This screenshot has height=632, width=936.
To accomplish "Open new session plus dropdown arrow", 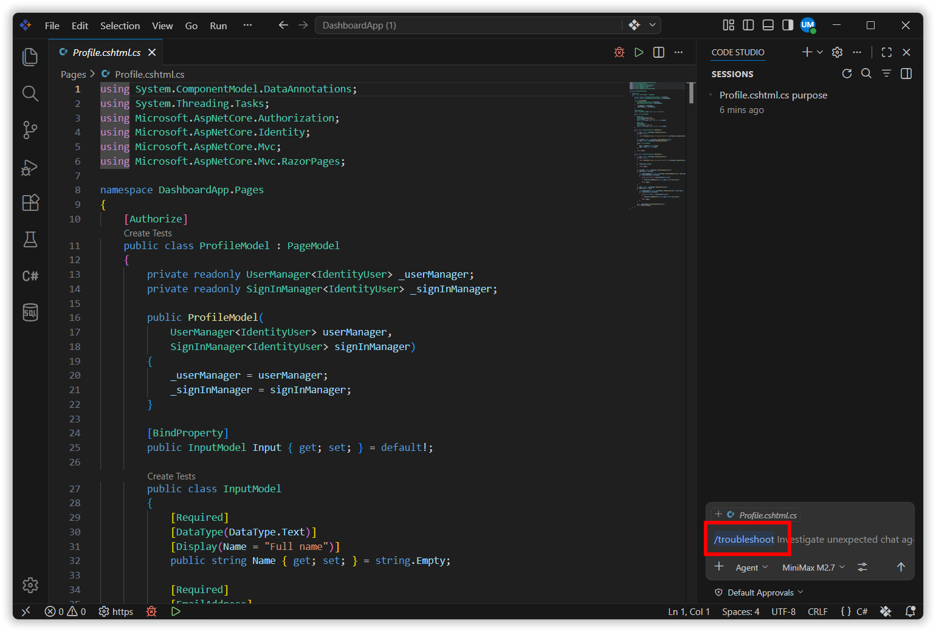I will (820, 52).
